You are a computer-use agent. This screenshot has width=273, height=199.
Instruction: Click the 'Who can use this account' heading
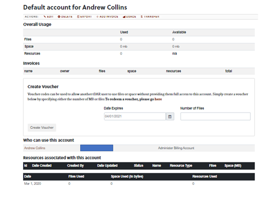(x=49, y=140)
